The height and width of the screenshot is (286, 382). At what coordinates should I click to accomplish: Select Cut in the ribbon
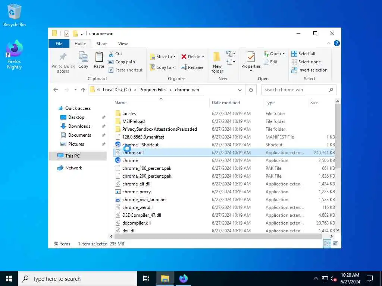tap(116, 54)
